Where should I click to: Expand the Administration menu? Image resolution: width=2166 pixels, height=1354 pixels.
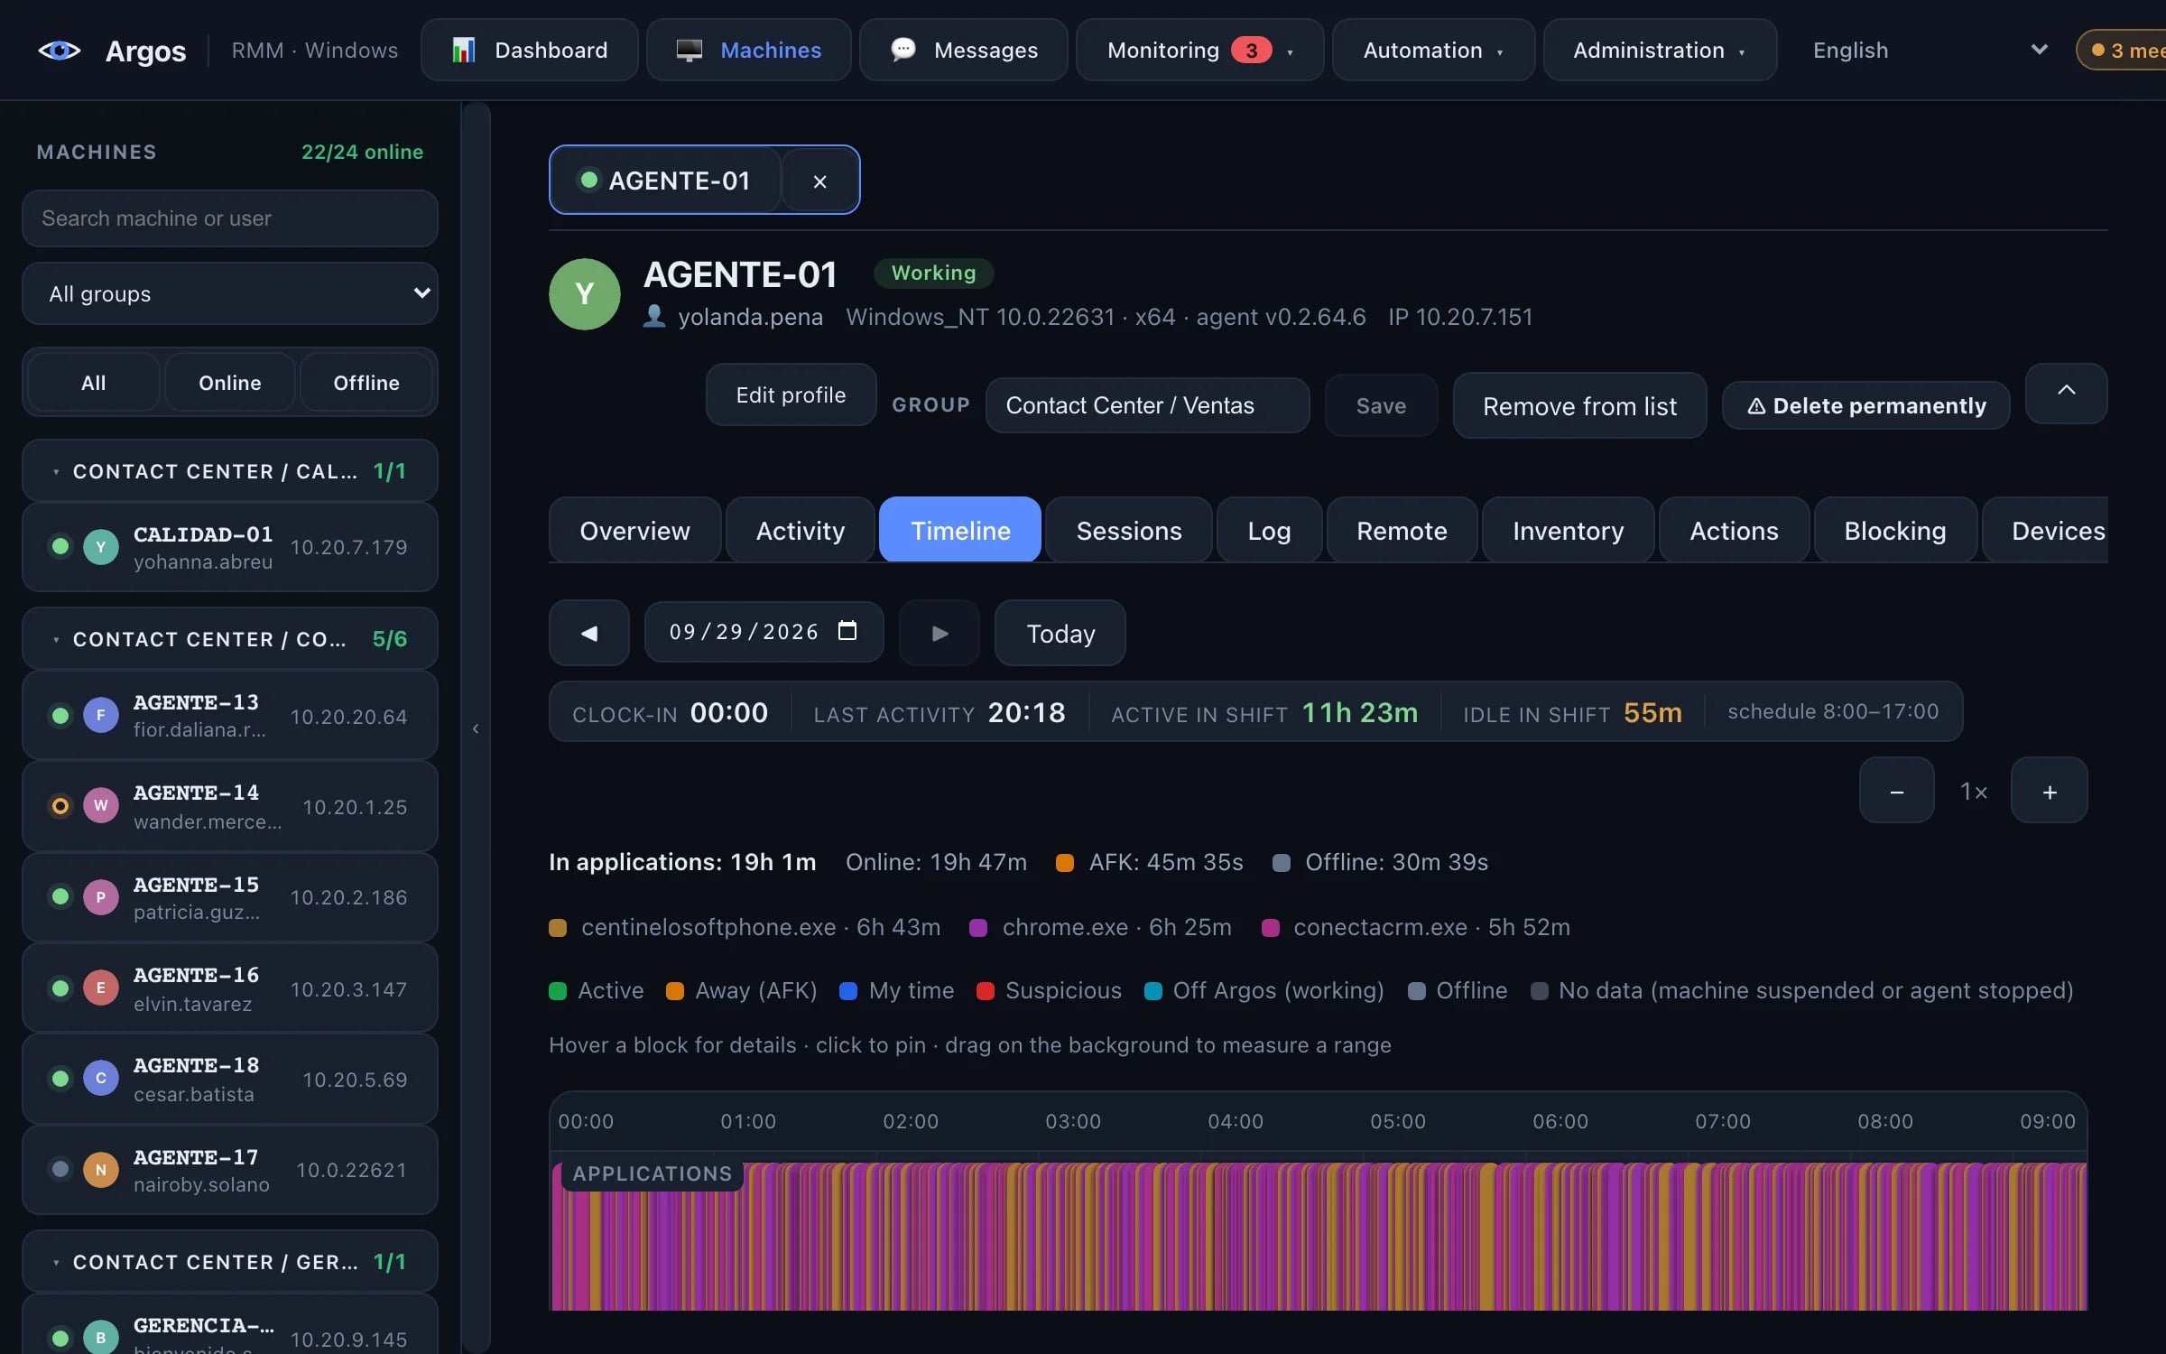[x=1660, y=51]
